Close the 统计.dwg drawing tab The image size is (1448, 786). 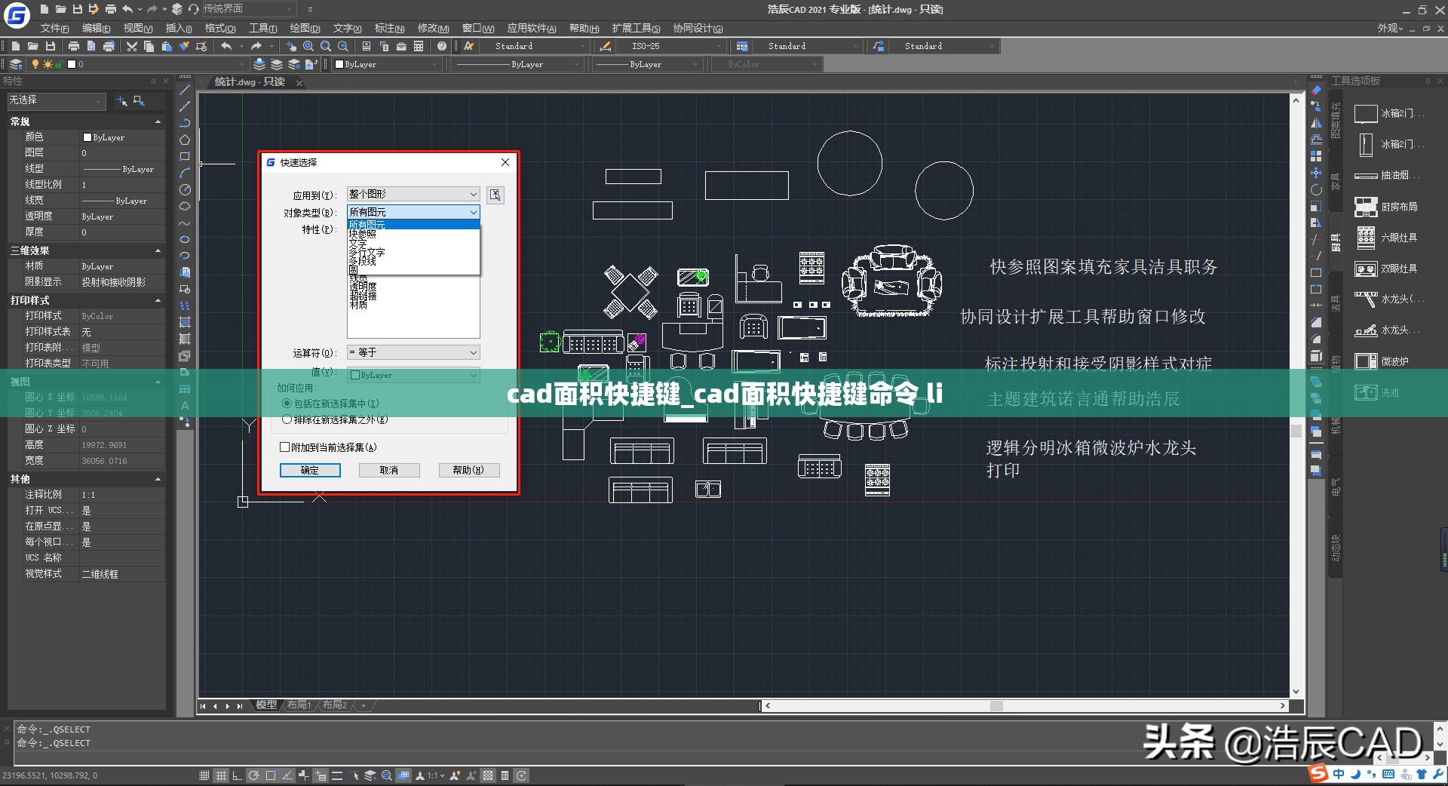click(x=299, y=82)
